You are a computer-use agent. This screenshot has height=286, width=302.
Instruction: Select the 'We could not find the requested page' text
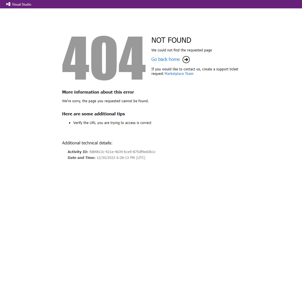pyautogui.click(x=182, y=50)
